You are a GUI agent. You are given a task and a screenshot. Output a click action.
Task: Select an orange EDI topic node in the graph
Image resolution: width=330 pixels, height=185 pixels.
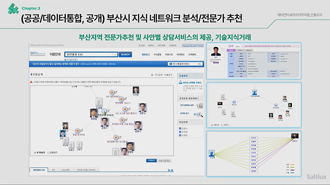[111, 92]
